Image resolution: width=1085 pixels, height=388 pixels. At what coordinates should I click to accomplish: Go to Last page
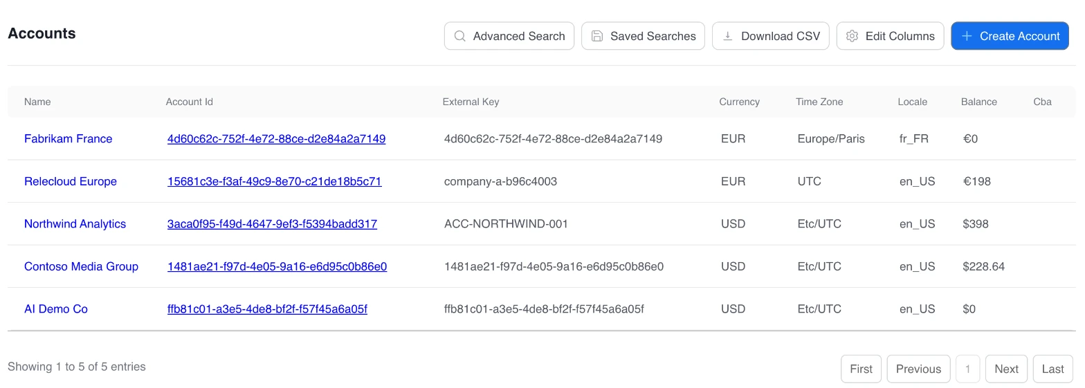(1053, 369)
